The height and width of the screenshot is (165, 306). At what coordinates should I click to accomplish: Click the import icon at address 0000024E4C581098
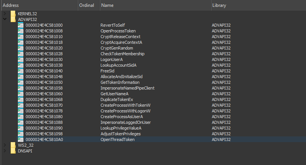tap(21, 134)
